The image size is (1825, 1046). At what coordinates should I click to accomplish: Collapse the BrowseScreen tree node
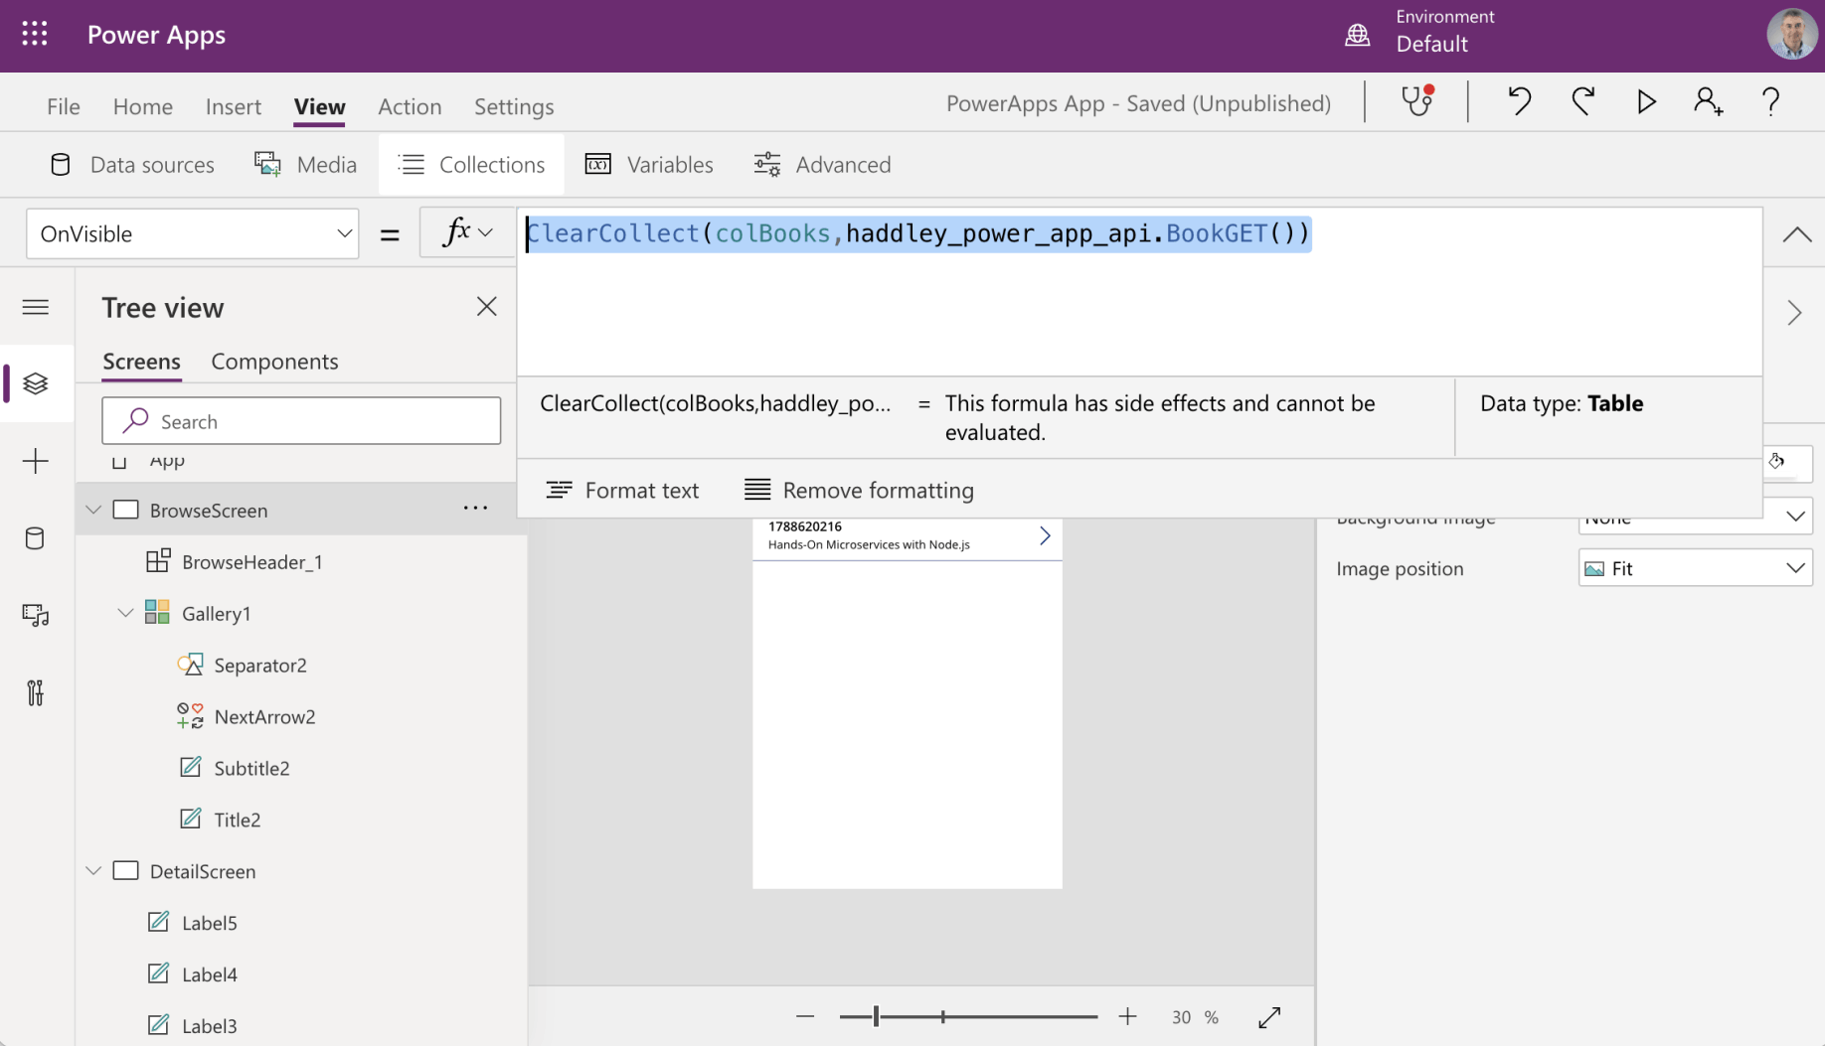(x=93, y=510)
